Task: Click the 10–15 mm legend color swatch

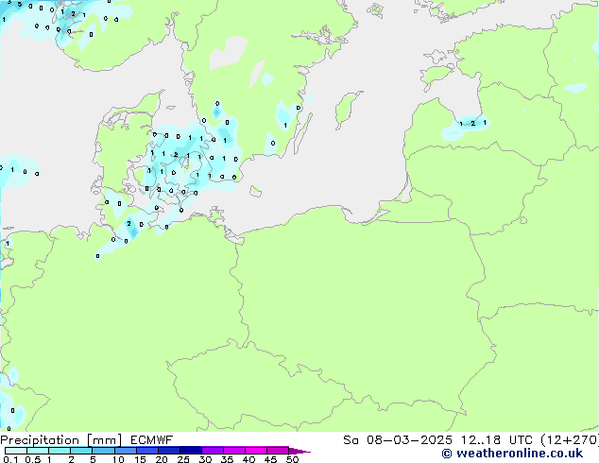Action: pos(125,451)
